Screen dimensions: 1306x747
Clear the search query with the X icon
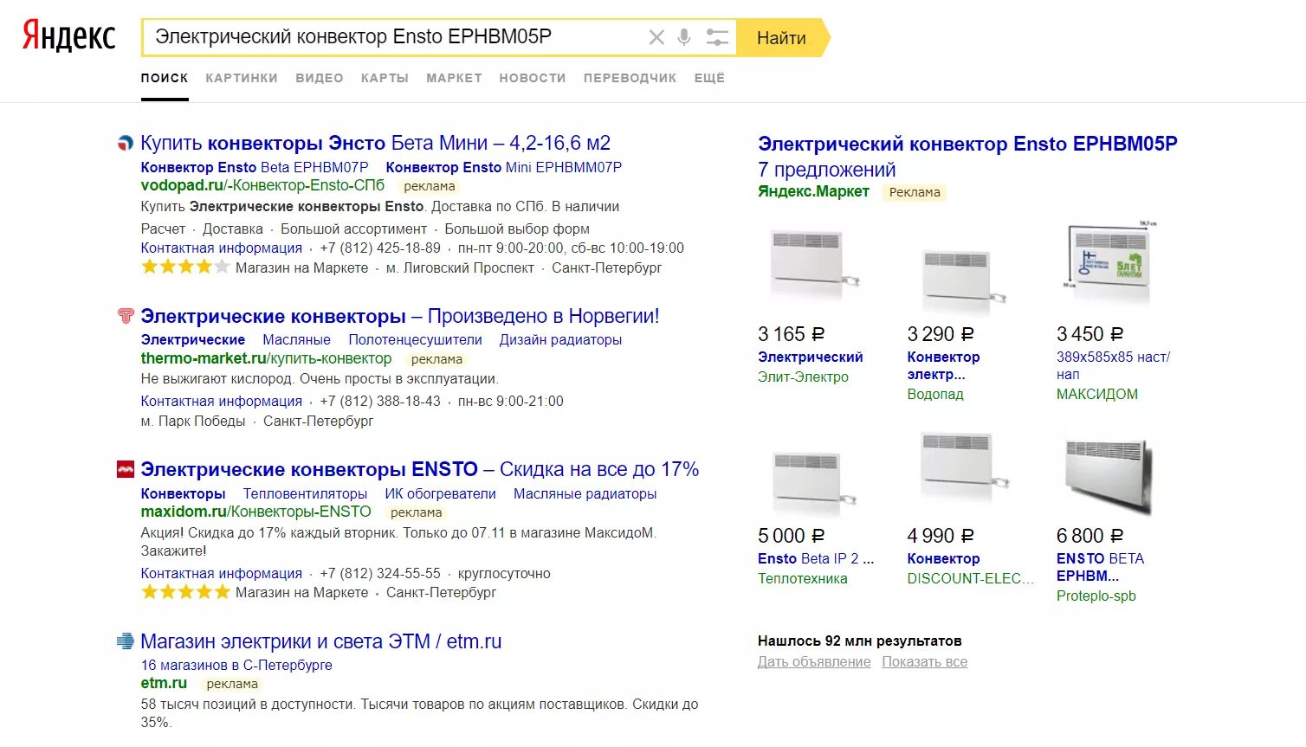pyautogui.click(x=656, y=37)
